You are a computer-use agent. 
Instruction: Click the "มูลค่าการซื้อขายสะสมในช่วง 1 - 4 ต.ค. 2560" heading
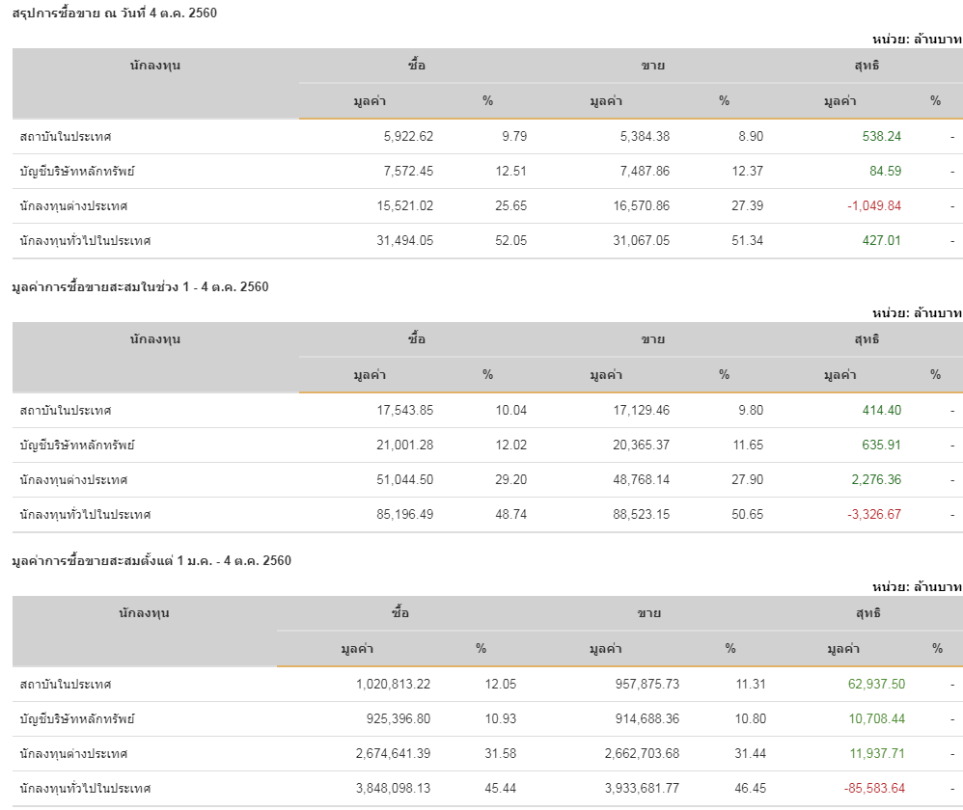click(x=140, y=286)
